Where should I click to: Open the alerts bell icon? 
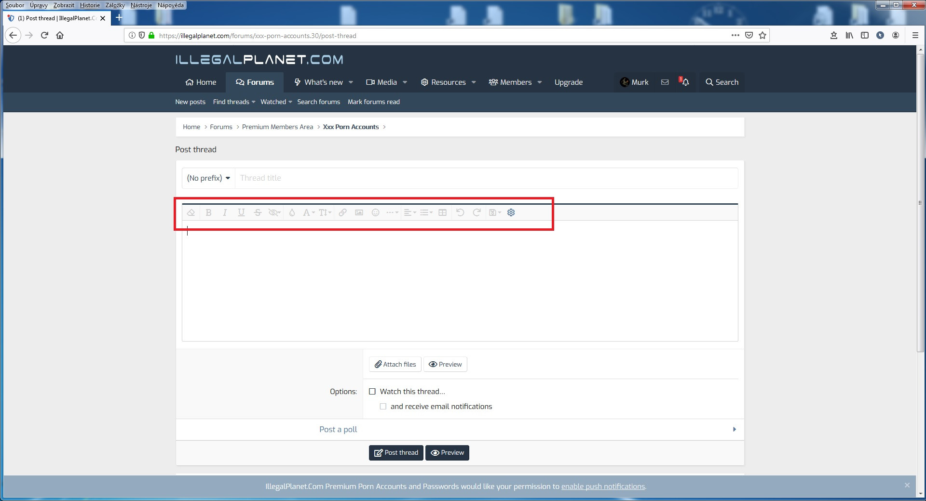(685, 82)
